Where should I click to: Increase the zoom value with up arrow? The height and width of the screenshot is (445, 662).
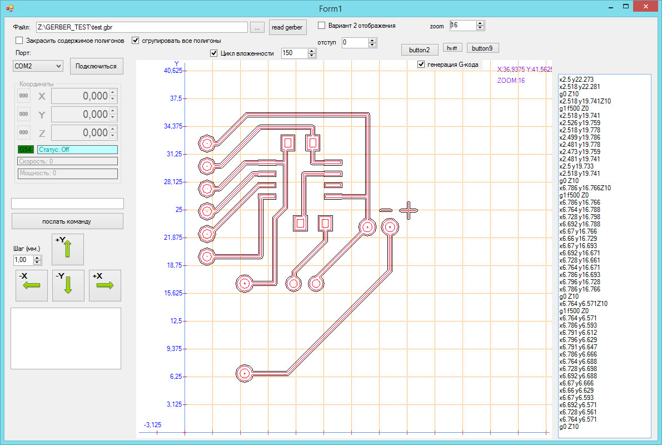click(481, 23)
